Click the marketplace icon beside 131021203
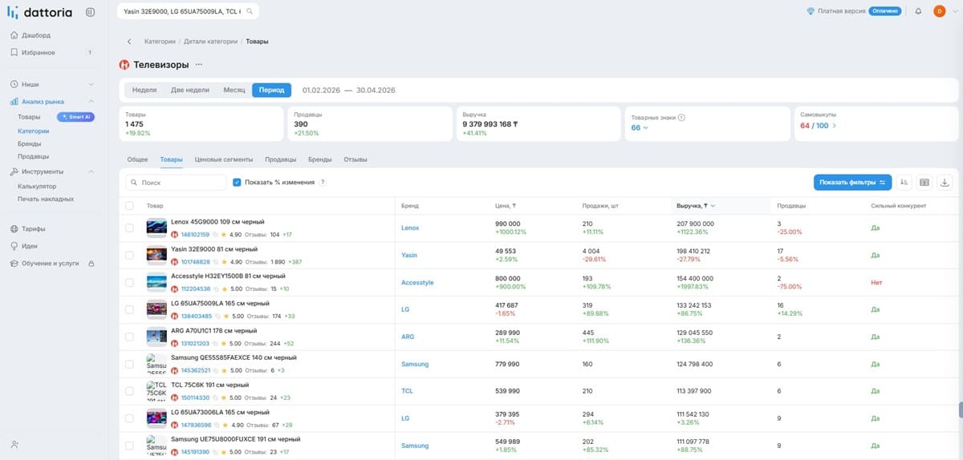963x460 pixels. [175, 344]
